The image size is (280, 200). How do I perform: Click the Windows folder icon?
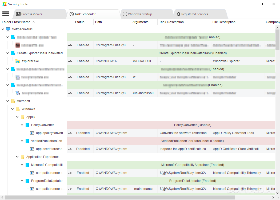click(x=18, y=109)
